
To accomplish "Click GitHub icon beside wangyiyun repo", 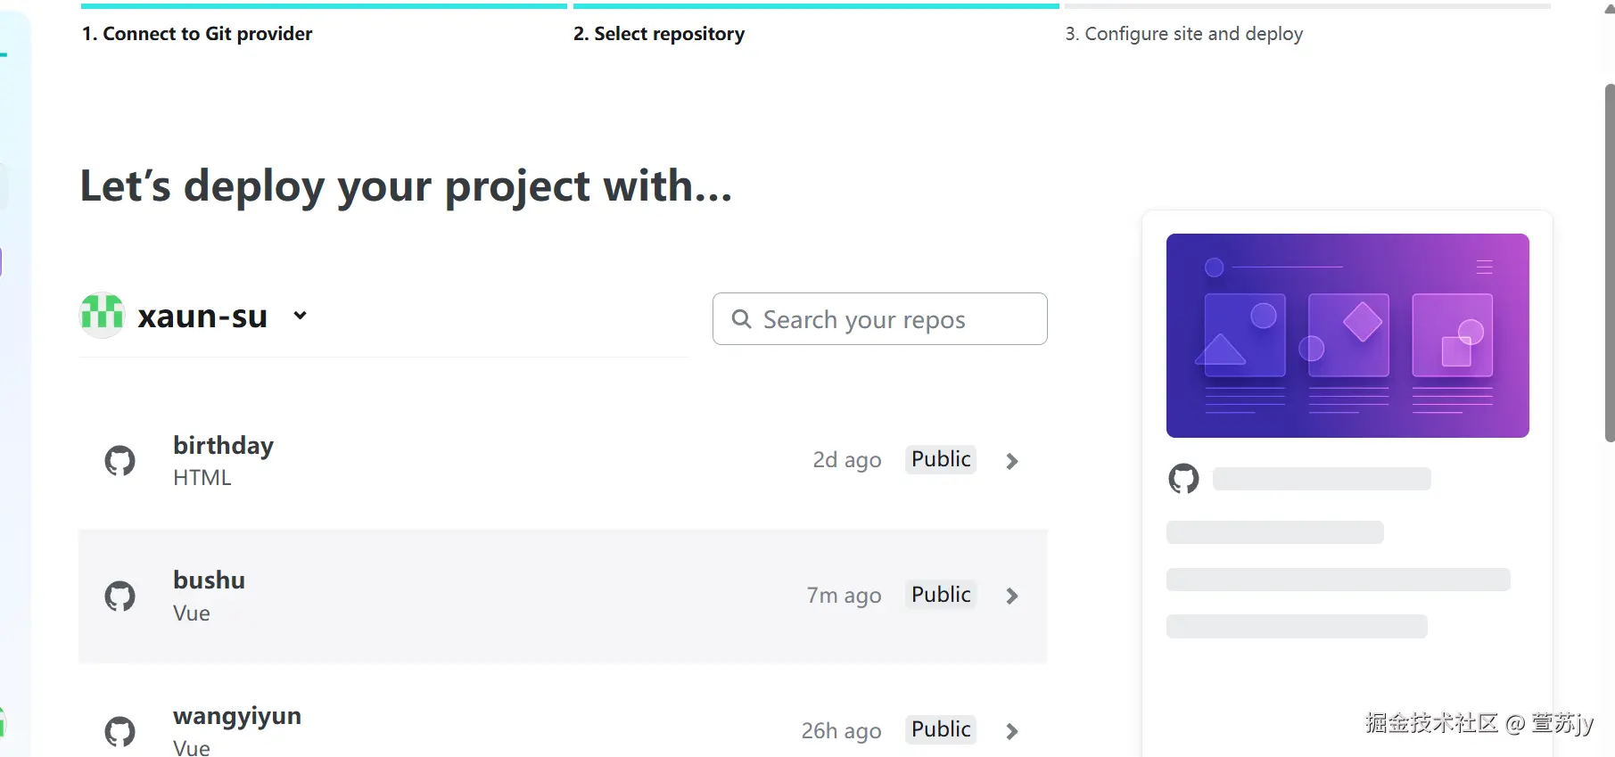I will point(120,731).
